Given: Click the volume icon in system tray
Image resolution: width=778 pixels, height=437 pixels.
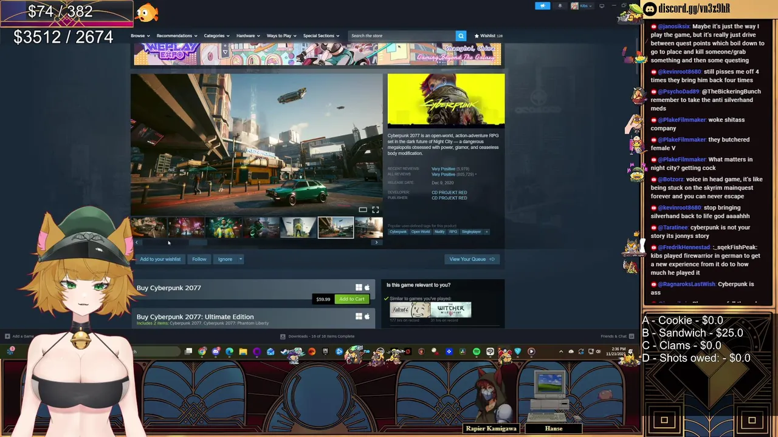Looking at the screenshot, I should pyautogui.click(x=598, y=351).
